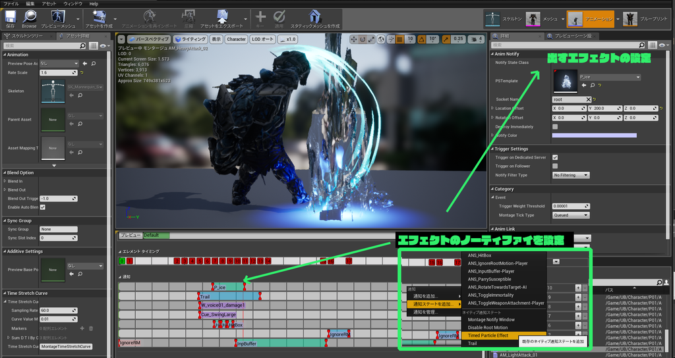The height and width of the screenshot is (358, 675).
Task: Click the Show (表示) viewport button
Action: click(x=216, y=39)
